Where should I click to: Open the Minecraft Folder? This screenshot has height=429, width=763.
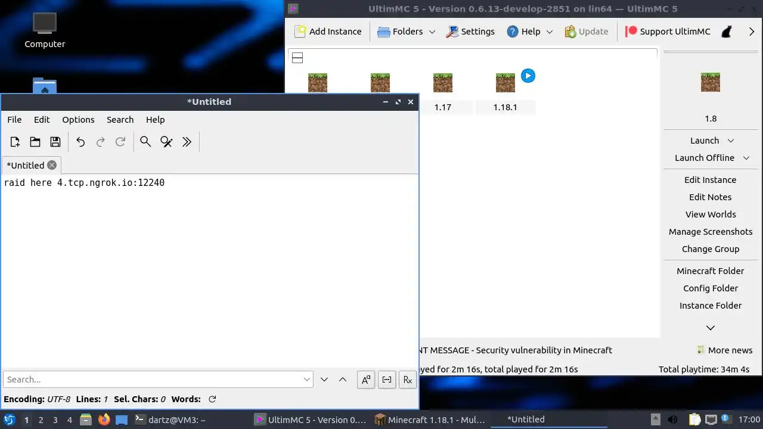(711, 271)
